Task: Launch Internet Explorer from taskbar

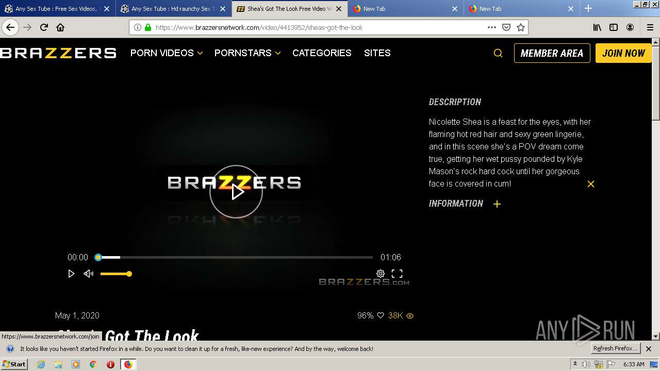Action: [41, 364]
